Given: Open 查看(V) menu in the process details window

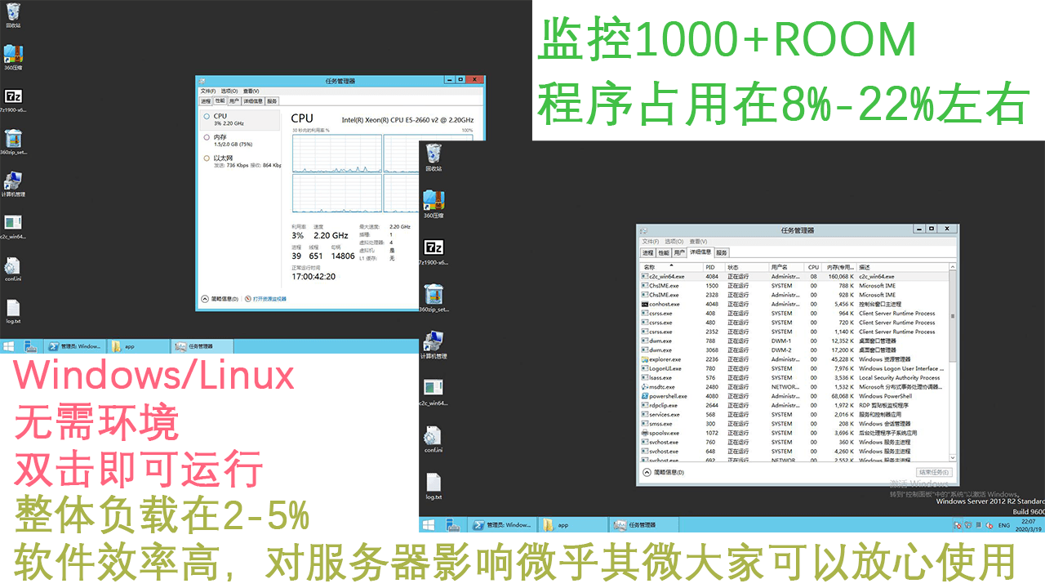Looking at the screenshot, I should point(698,242).
